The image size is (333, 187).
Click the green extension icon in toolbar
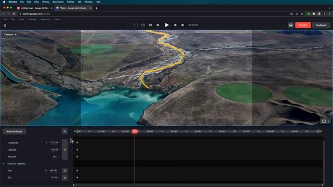(309, 14)
